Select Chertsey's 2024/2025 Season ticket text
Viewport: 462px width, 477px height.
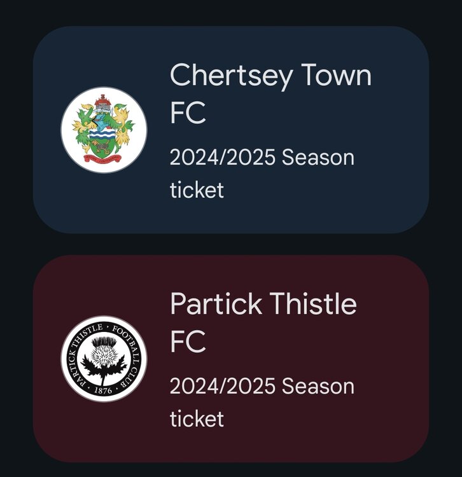262,173
